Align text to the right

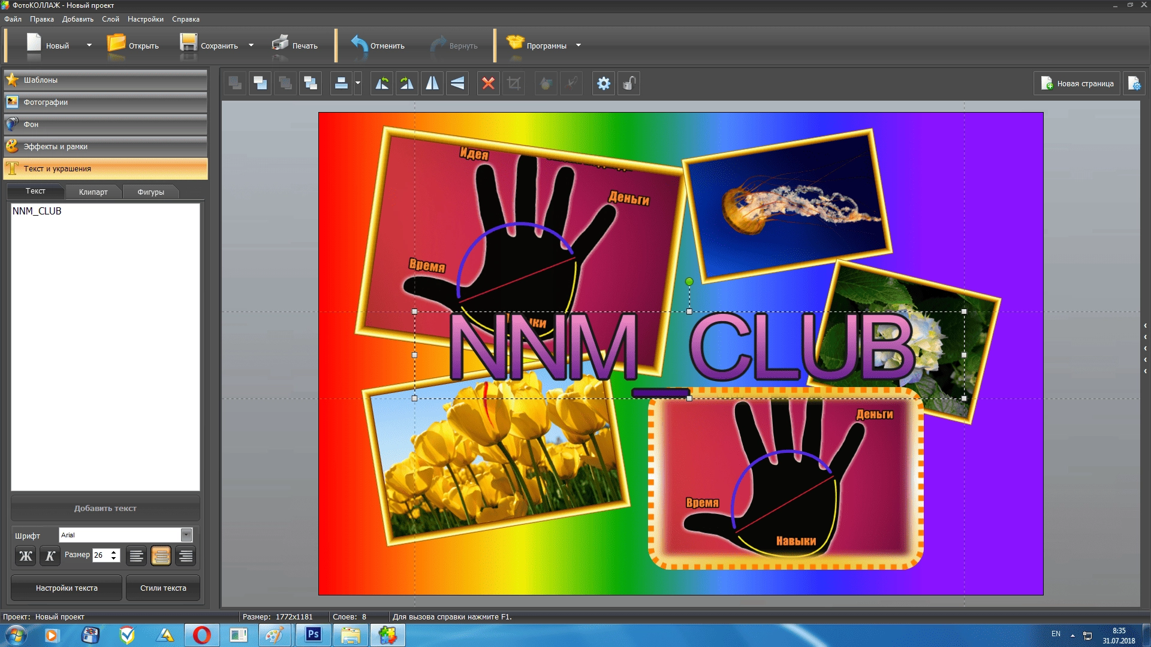click(186, 556)
